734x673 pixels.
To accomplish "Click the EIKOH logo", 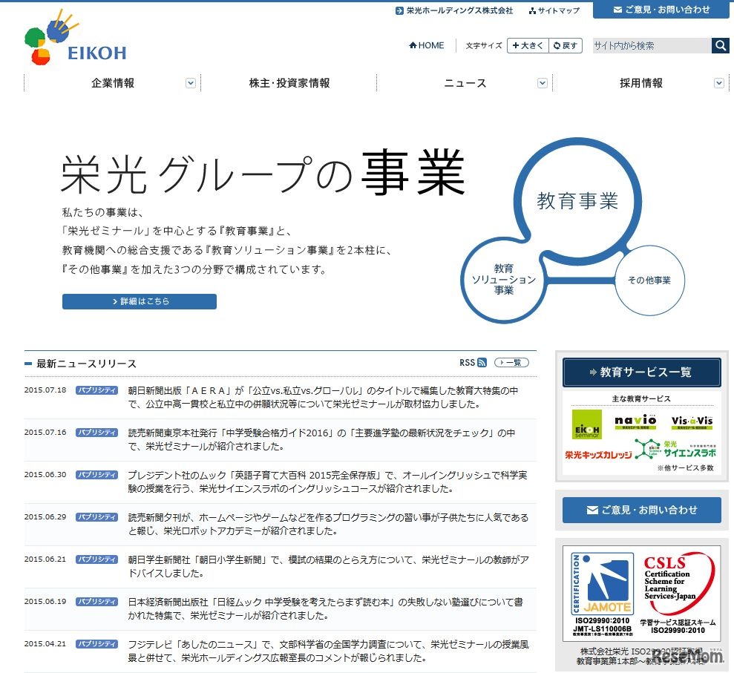I will (76, 39).
